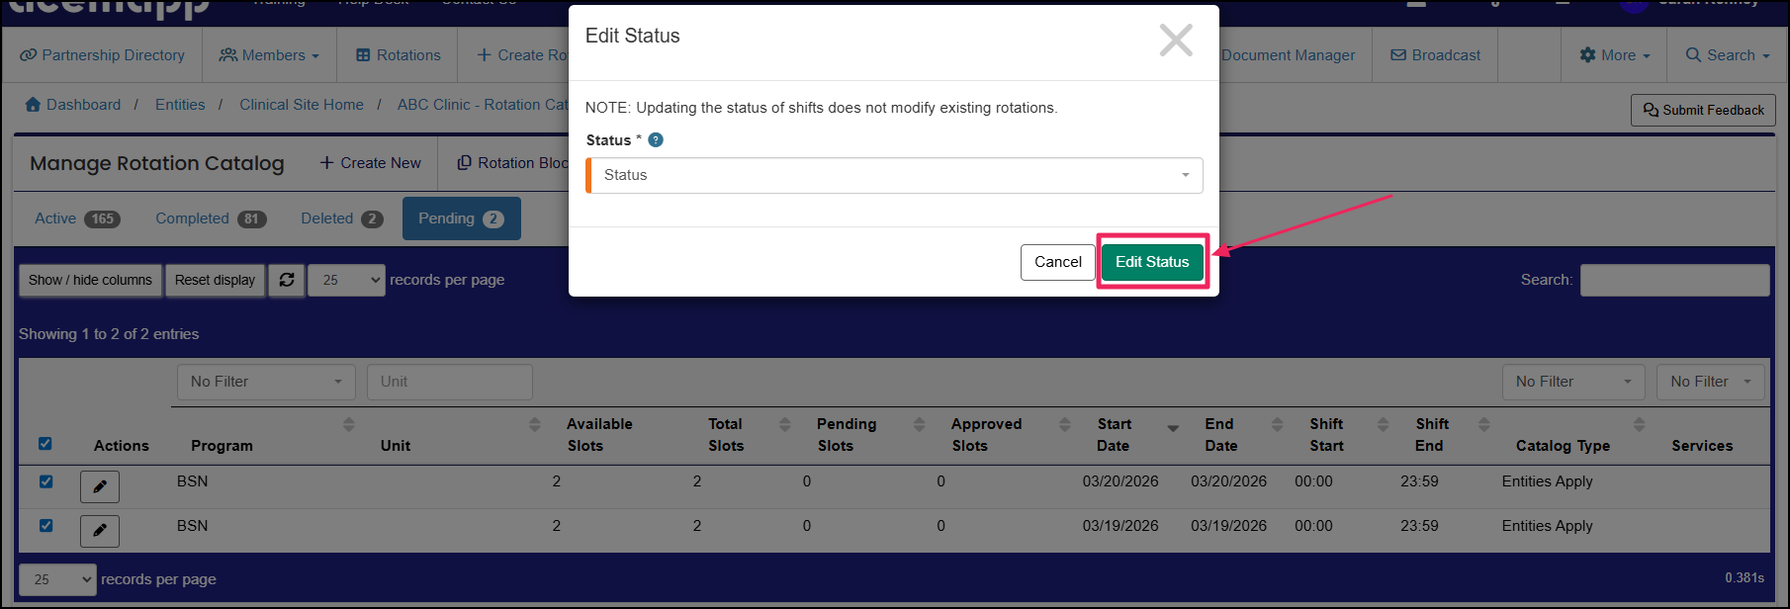Viewport: 1790px width, 609px height.
Task: Click the Dashboard breadcrumb link
Action: tap(73, 105)
